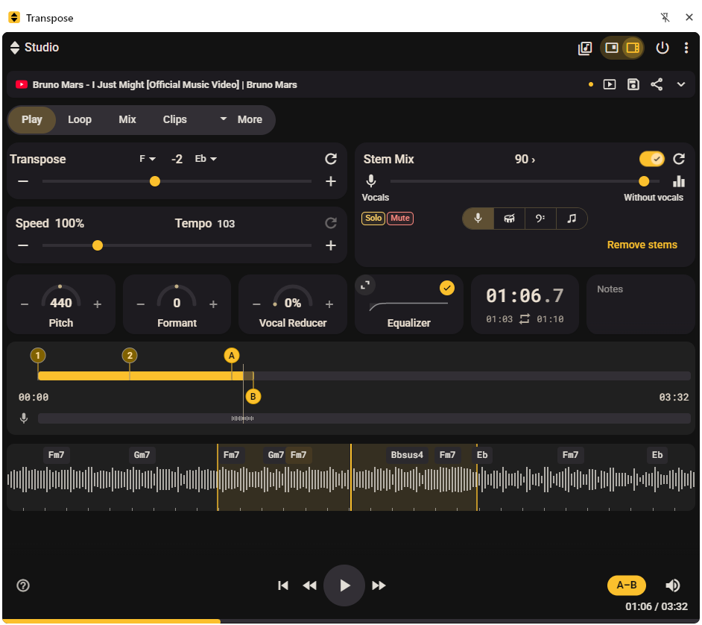Skip to the start of track
This screenshot has height=625, width=702.
(283, 585)
